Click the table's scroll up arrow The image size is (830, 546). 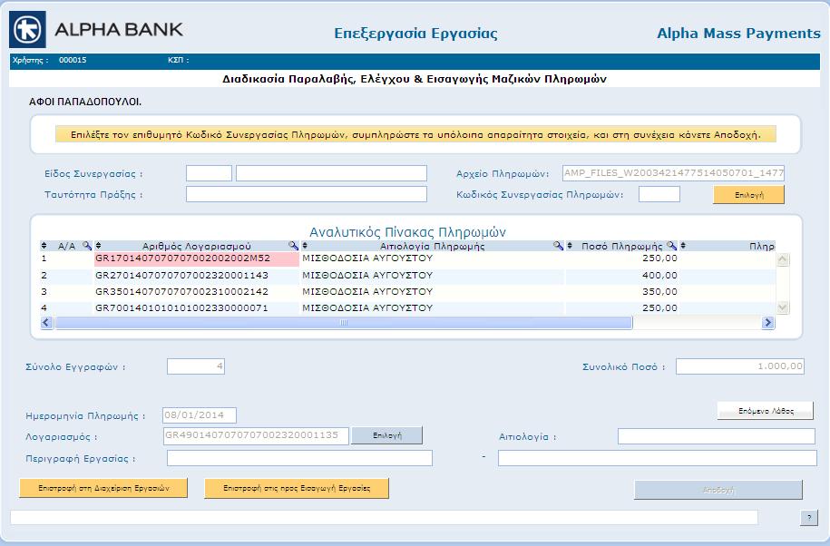(x=783, y=259)
